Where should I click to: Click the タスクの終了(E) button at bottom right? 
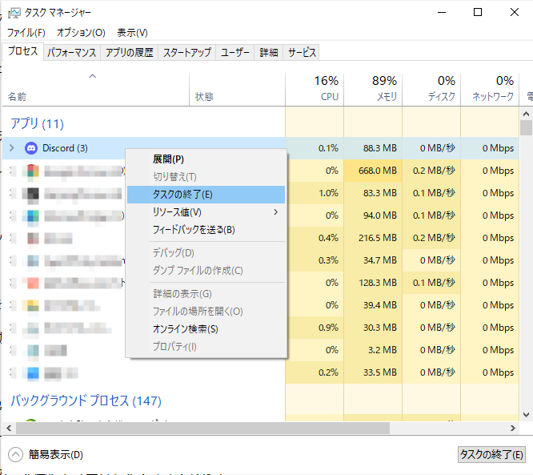click(491, 455)
